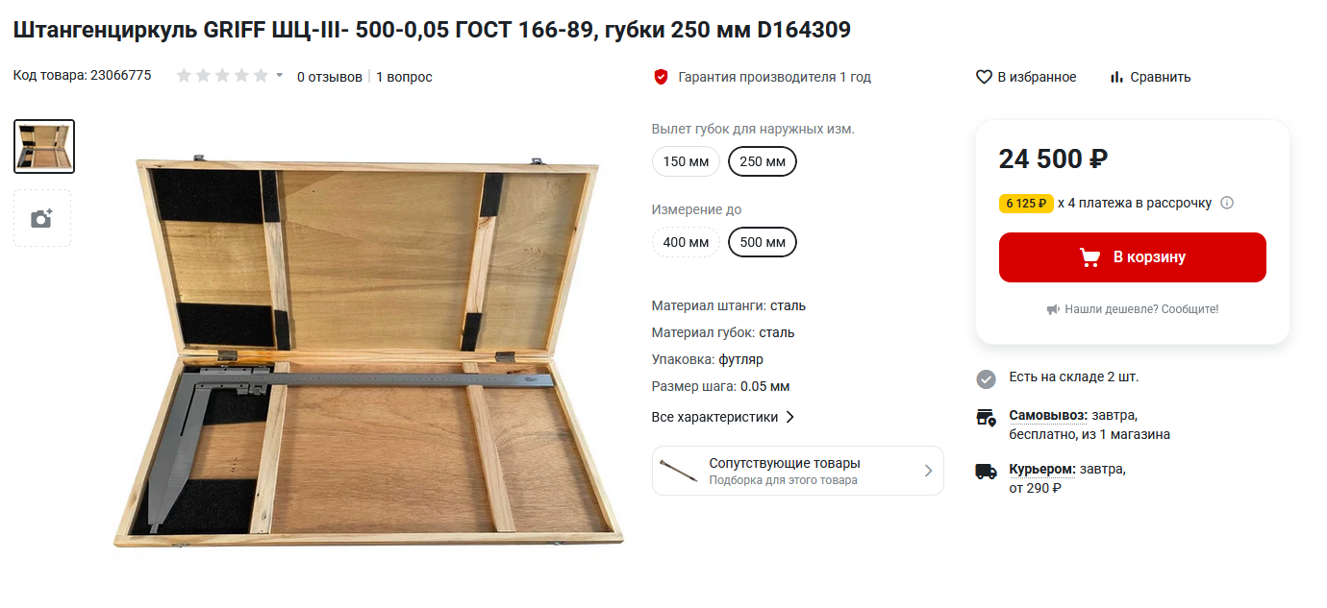Open the 1 вопрос questions link
Viewport: 1327px width, 608px height.
404,77
